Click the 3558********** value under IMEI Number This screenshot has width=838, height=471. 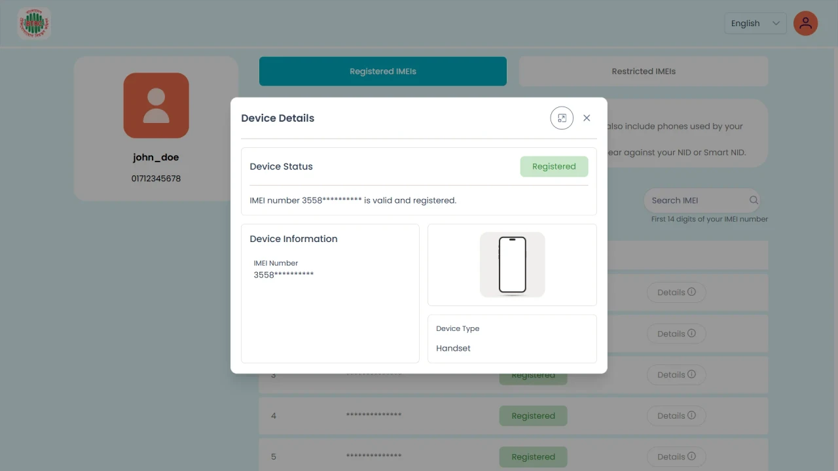pyautogui.click(x=283, y=275)
